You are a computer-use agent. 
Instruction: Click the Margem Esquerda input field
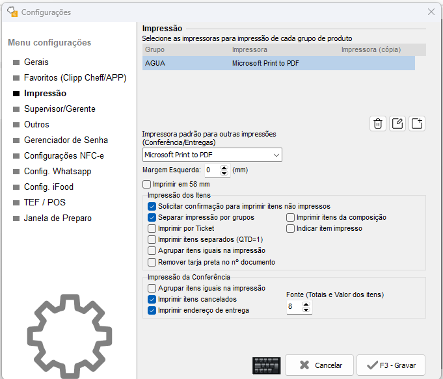point(211,170)
